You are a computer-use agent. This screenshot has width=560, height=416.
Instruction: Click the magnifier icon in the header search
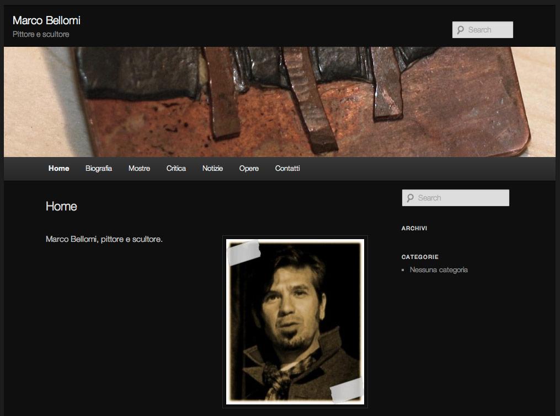(x=460, y=30)
